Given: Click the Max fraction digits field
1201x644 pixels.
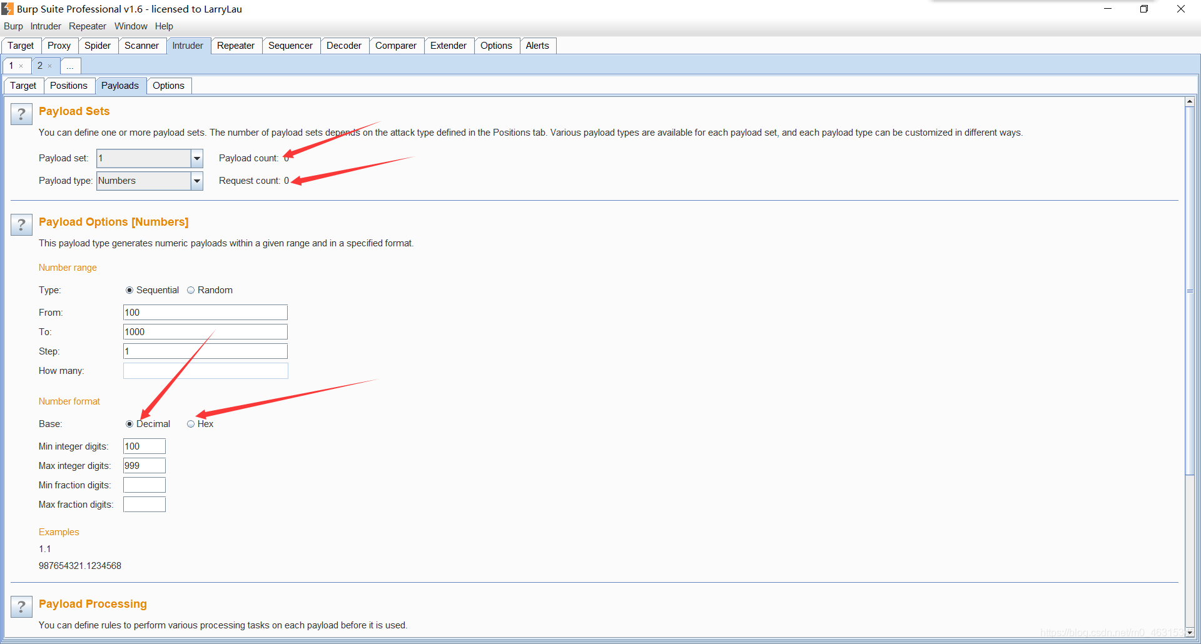Looking at the screenshot, I should click(x=144, y=504).
